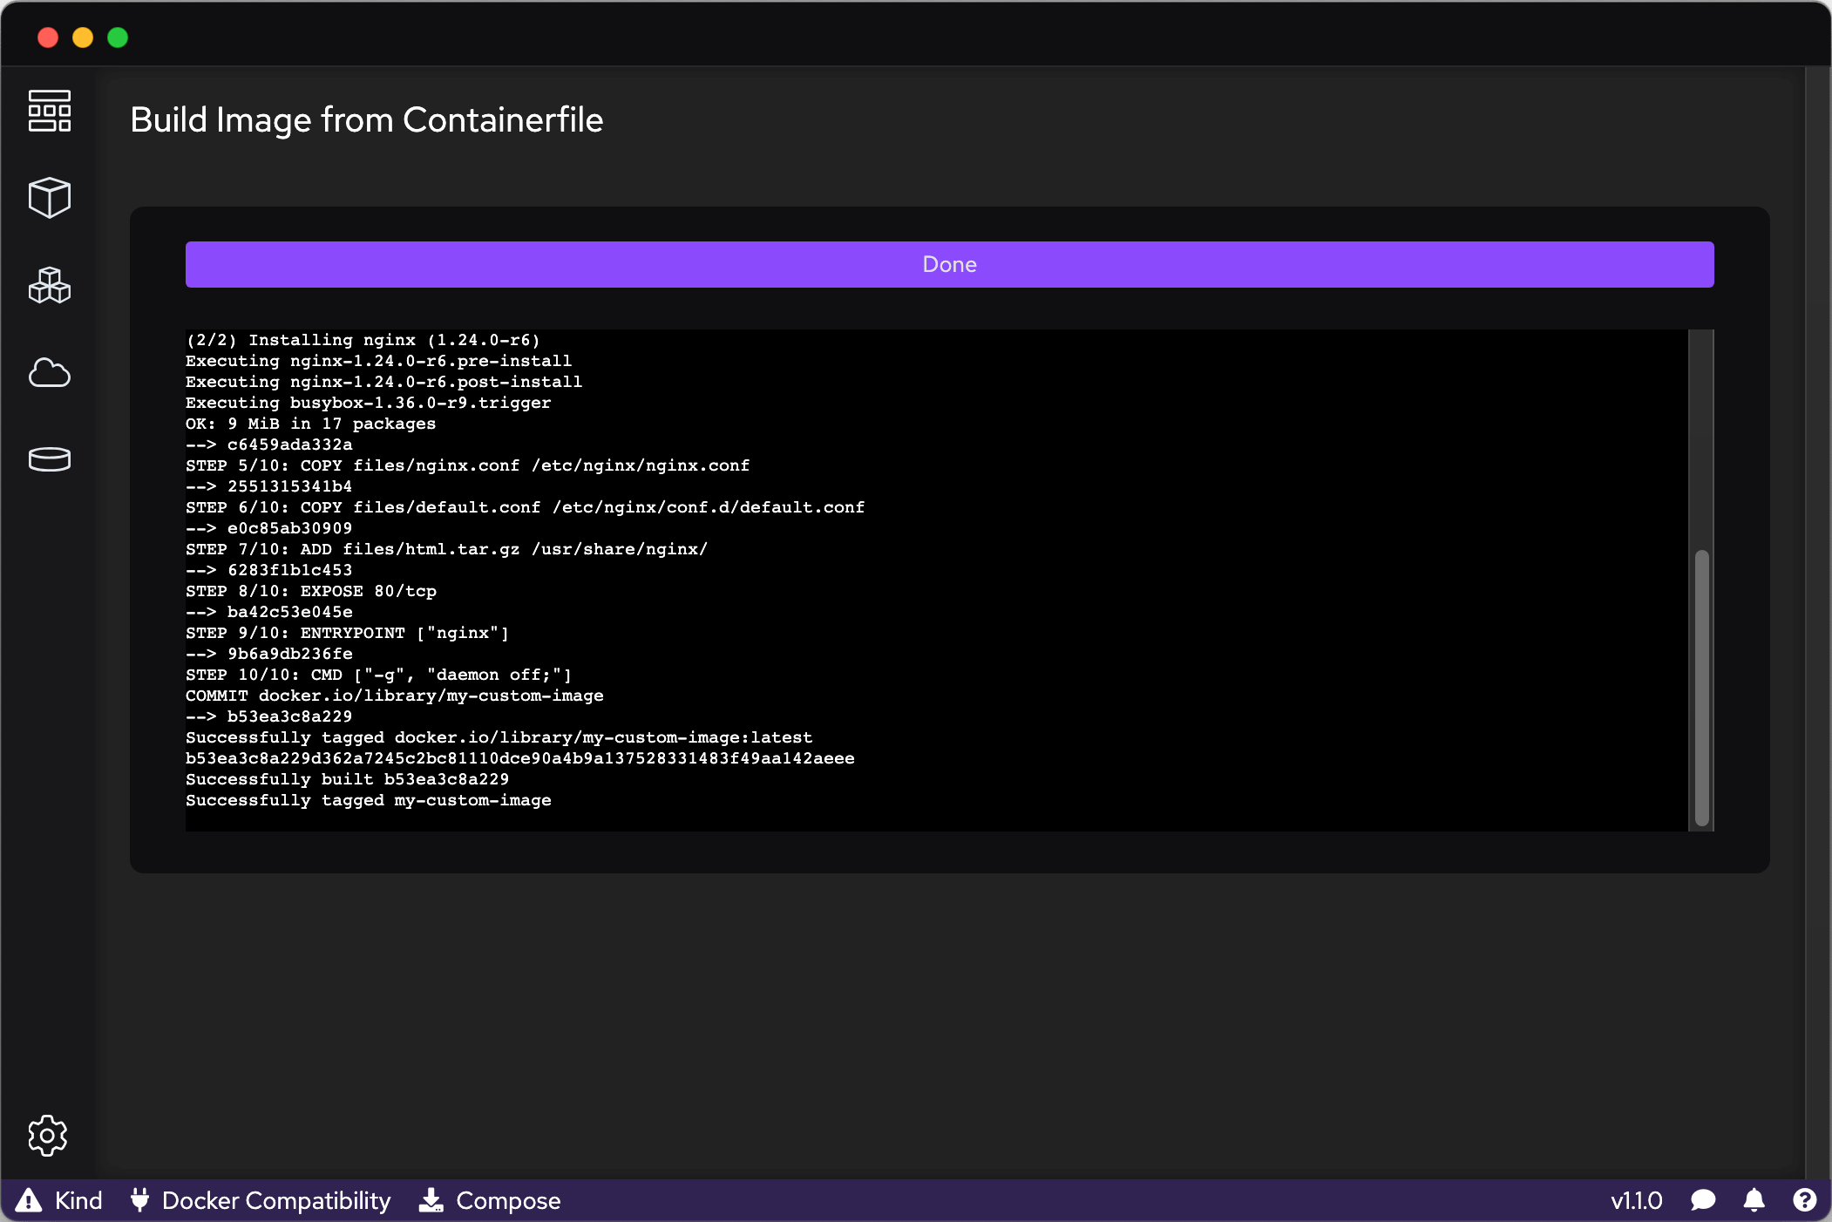Click '--> e0c85ab30909' log line

coord(269,528)
